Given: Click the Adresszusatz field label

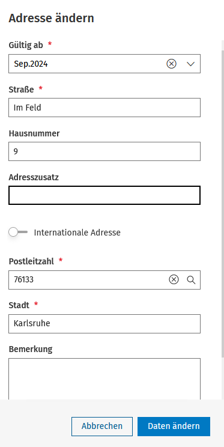Looking at the screenshot, I should [x=34, y=177].
